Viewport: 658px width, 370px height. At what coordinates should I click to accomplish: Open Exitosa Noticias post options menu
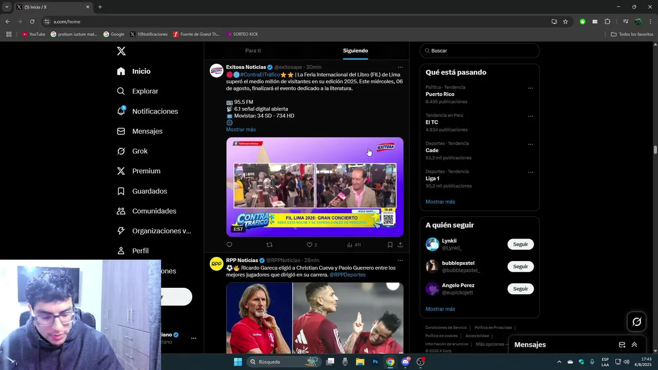click(x=400, y=67)
